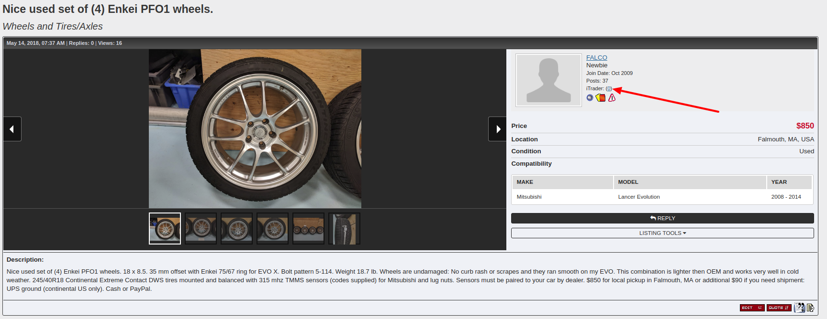This screenshot has width=827, height=319.
Task: Click the 'Falmouth, MA, USA' location text
Action: [786, 139]
